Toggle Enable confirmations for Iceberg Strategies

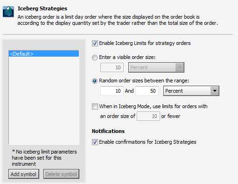click(x=95, y=142)
